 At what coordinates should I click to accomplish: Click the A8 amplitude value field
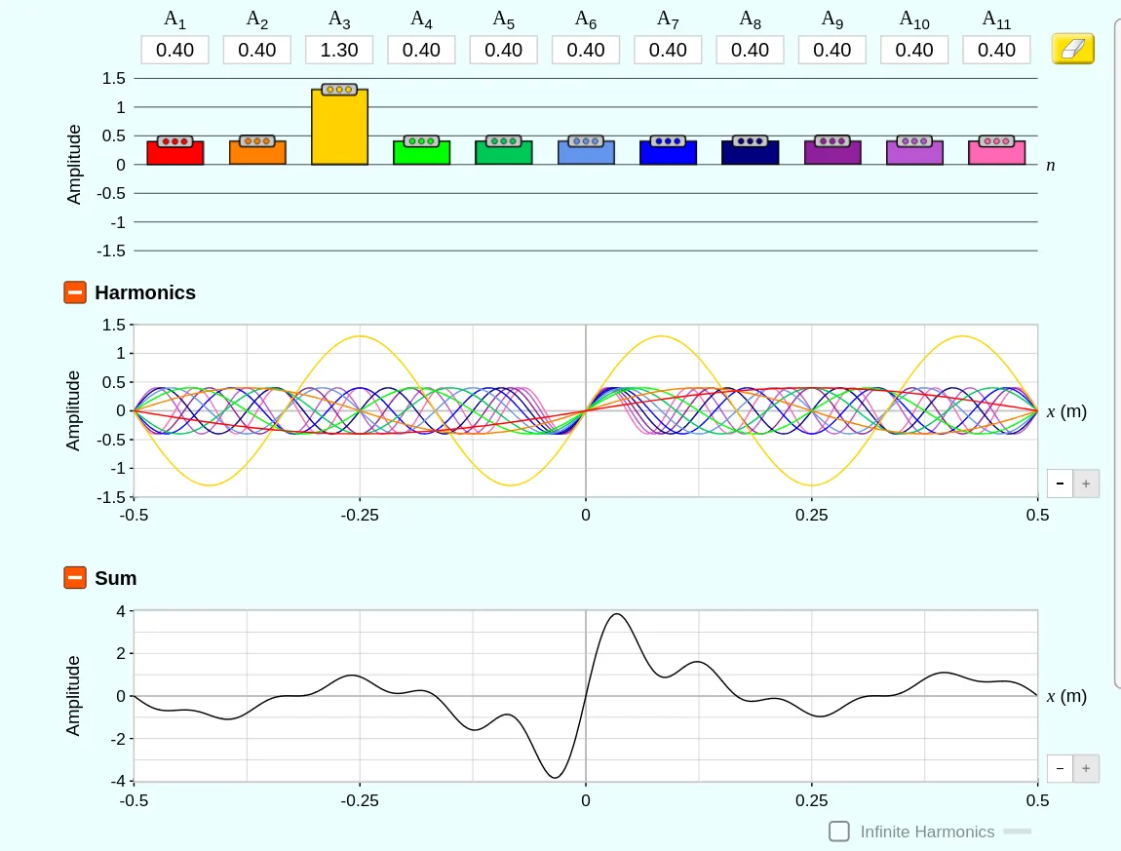click(x=750, y=50)
